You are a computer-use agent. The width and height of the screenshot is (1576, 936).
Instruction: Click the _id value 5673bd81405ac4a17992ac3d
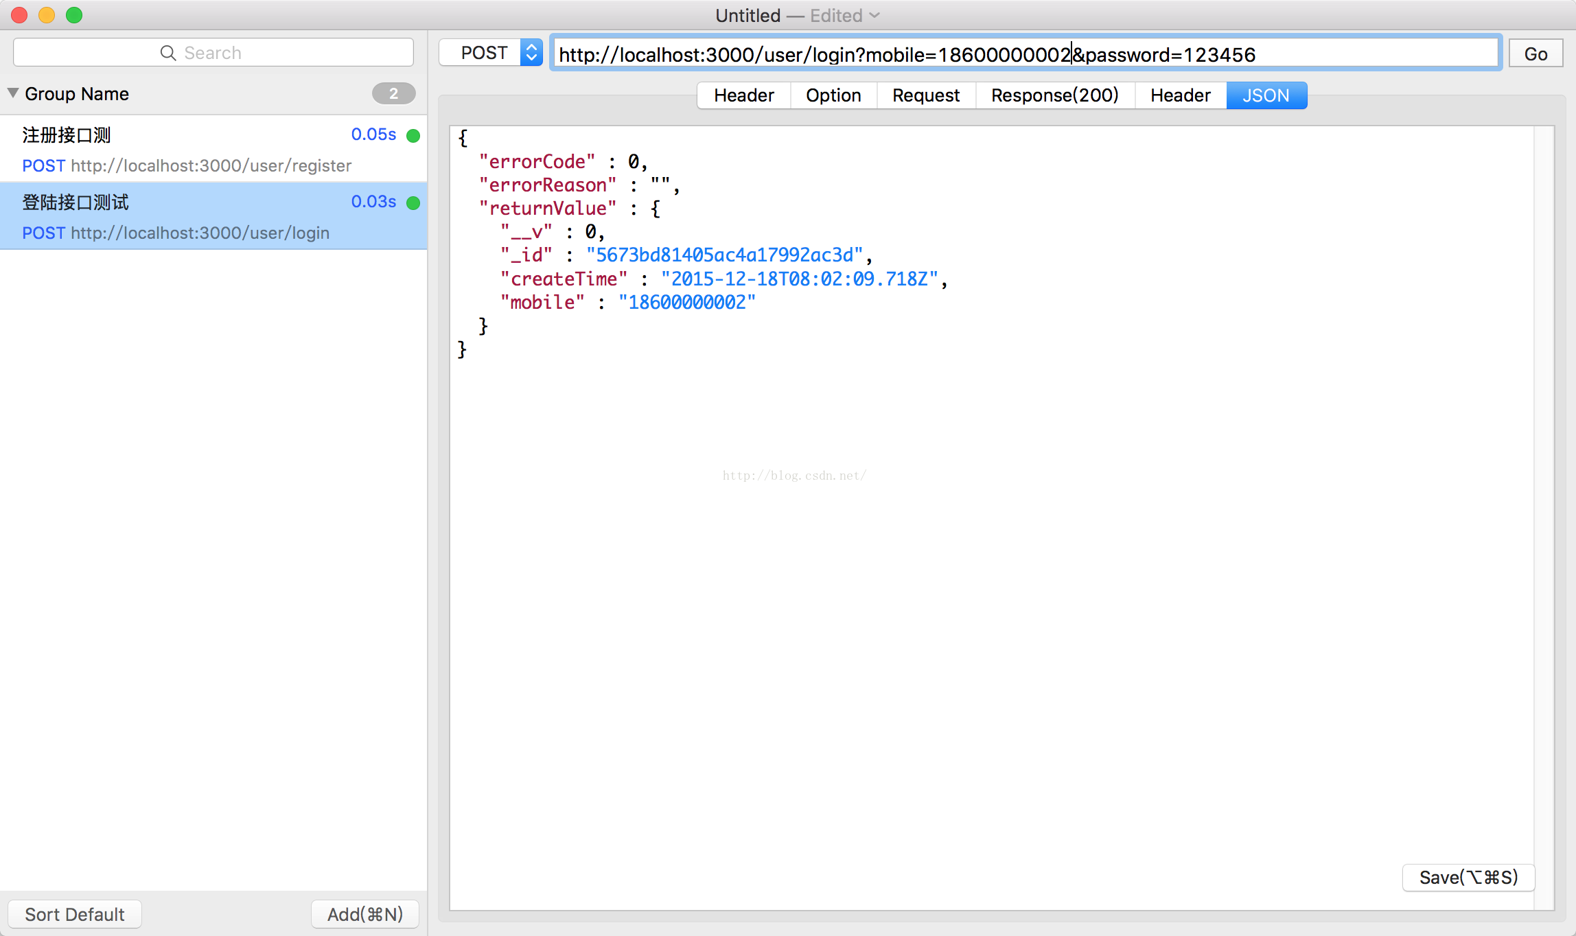click(724, 255)
